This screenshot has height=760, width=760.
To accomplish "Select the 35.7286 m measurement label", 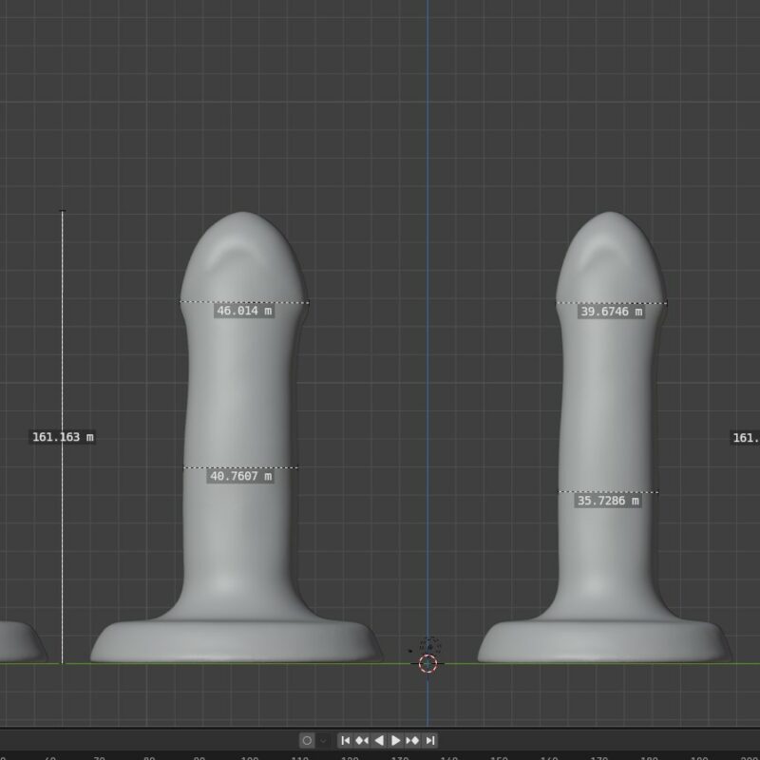I will click(x=607, y=501).
